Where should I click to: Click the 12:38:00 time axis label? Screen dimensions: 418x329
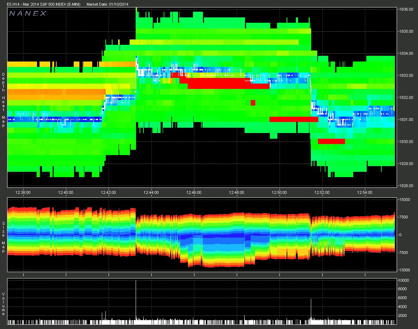pos(23,192)
